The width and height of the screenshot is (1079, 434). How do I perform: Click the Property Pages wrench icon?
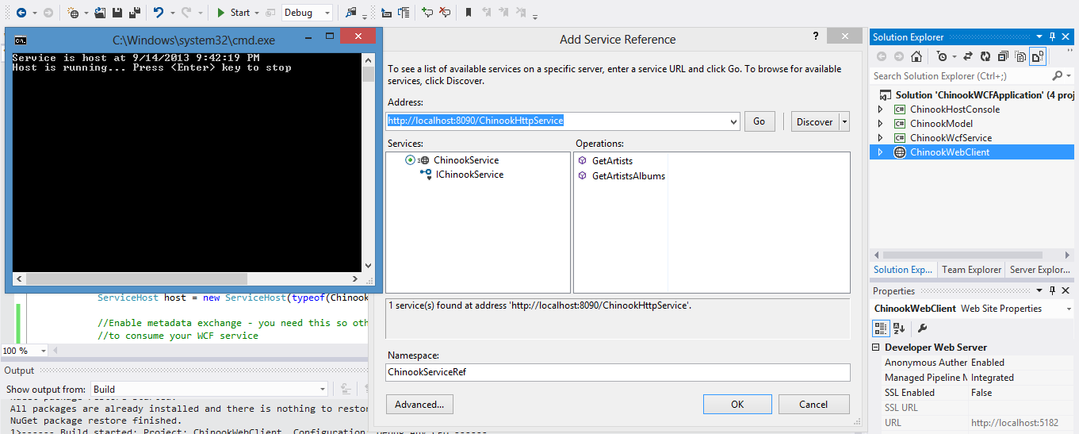click(x=922, y=328)
